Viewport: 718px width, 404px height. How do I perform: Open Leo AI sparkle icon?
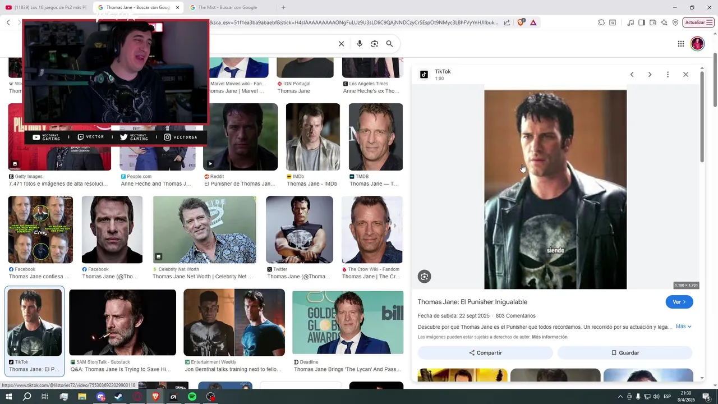664,22
